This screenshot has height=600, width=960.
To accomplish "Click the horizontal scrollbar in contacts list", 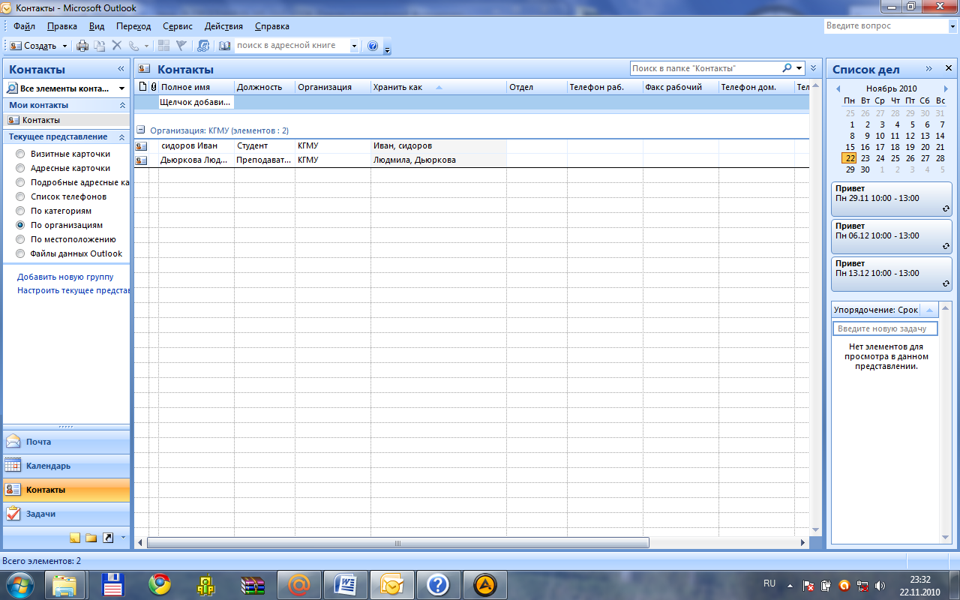I will [397, 542].
